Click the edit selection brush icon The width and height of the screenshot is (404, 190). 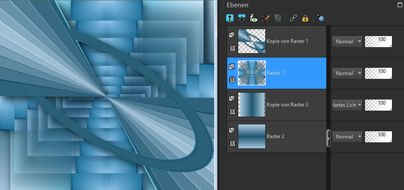click(x=266, y=18)
